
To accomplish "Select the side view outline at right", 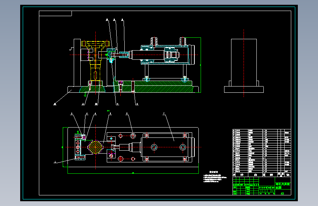I will (244, 66).
